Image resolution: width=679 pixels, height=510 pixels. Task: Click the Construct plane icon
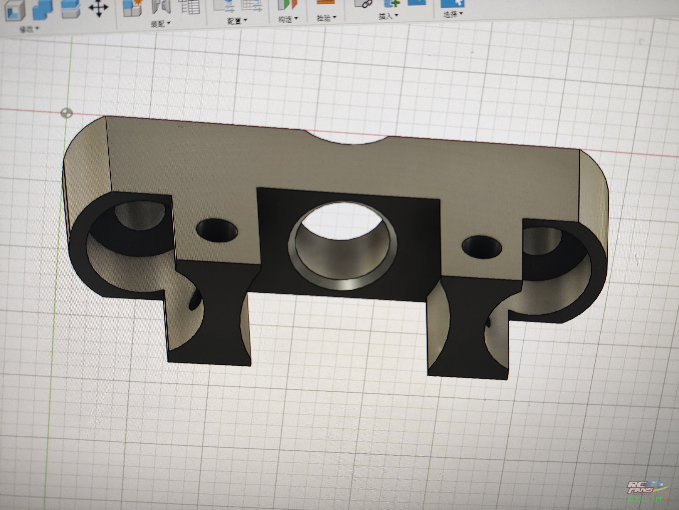tap(287, 4)
